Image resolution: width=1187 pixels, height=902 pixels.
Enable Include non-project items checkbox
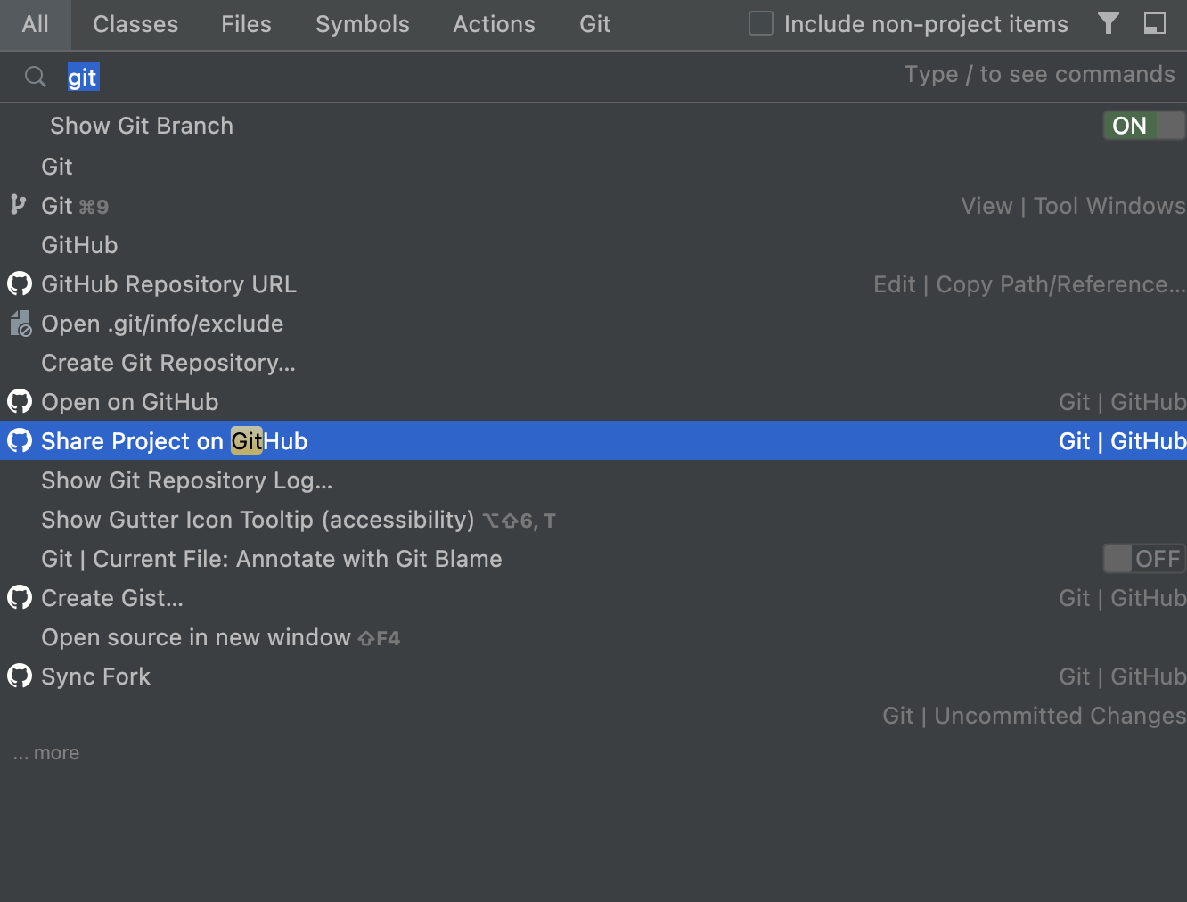[x=761, y=23]
